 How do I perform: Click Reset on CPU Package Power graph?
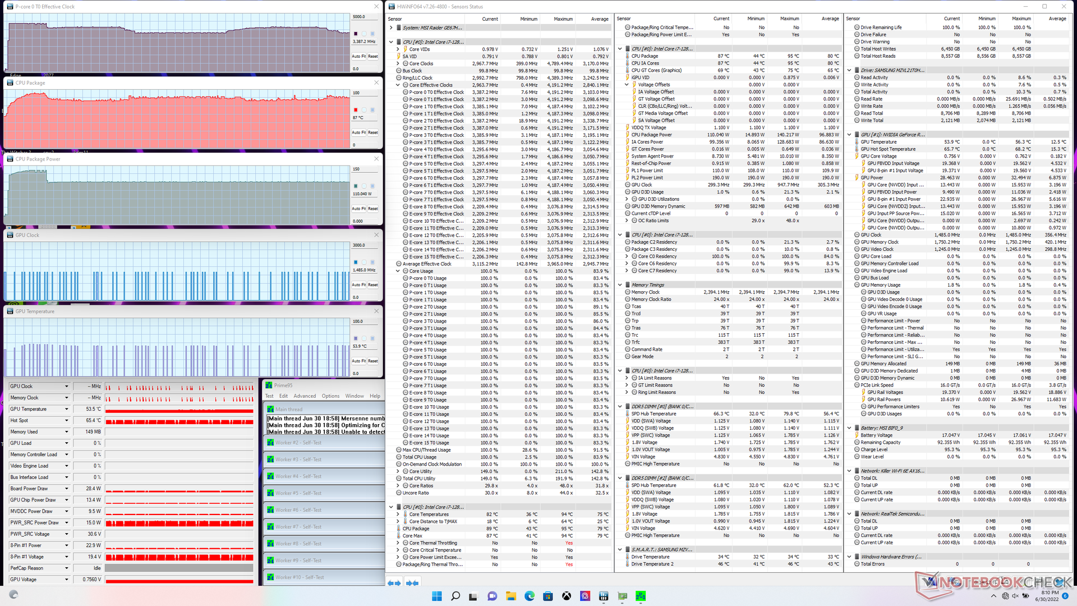pos(373,209)
